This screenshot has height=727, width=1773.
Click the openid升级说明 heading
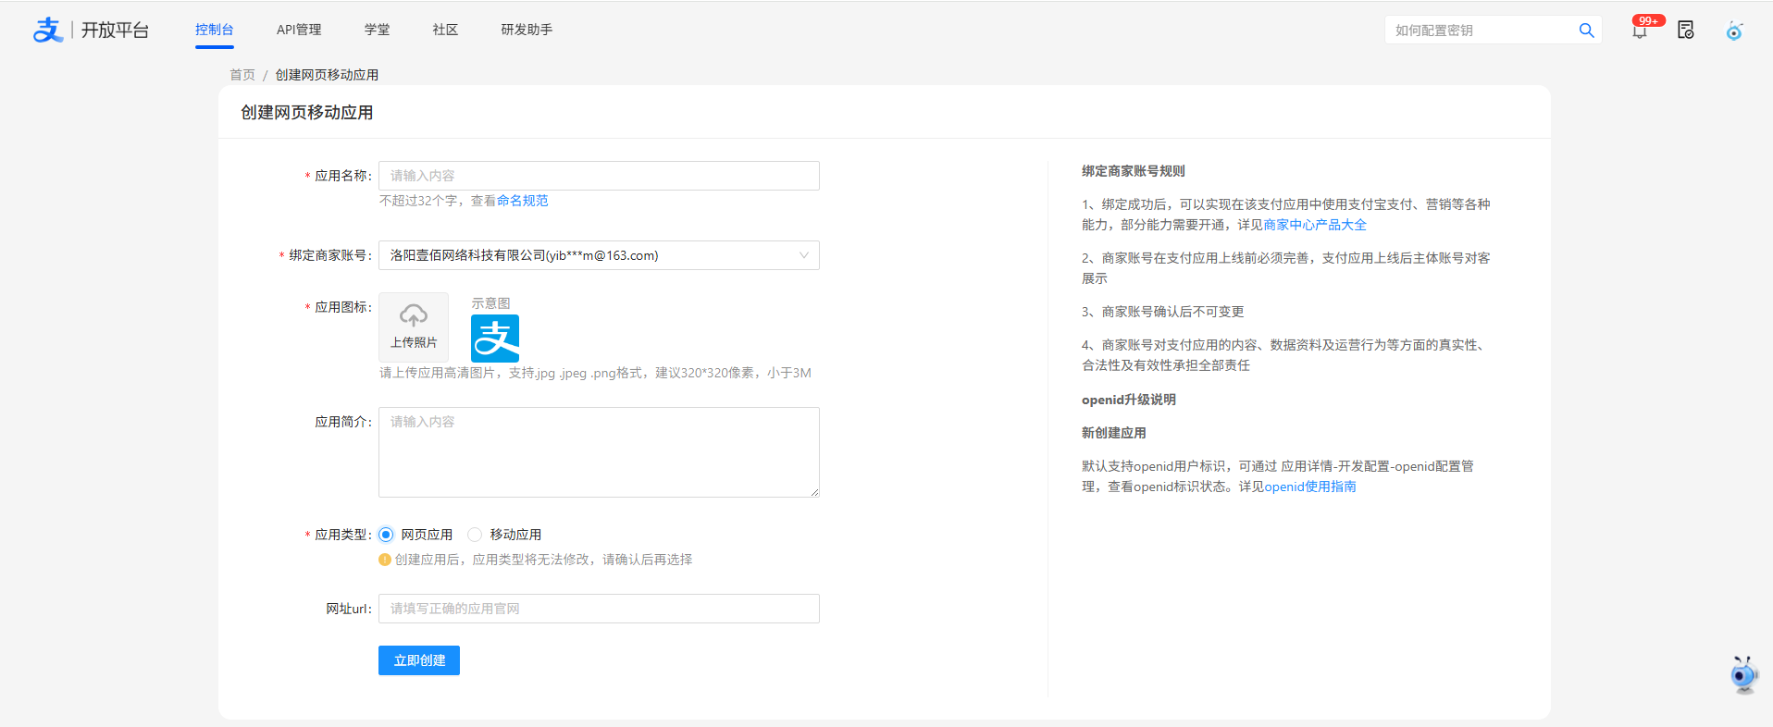[x=1129, y=400]
